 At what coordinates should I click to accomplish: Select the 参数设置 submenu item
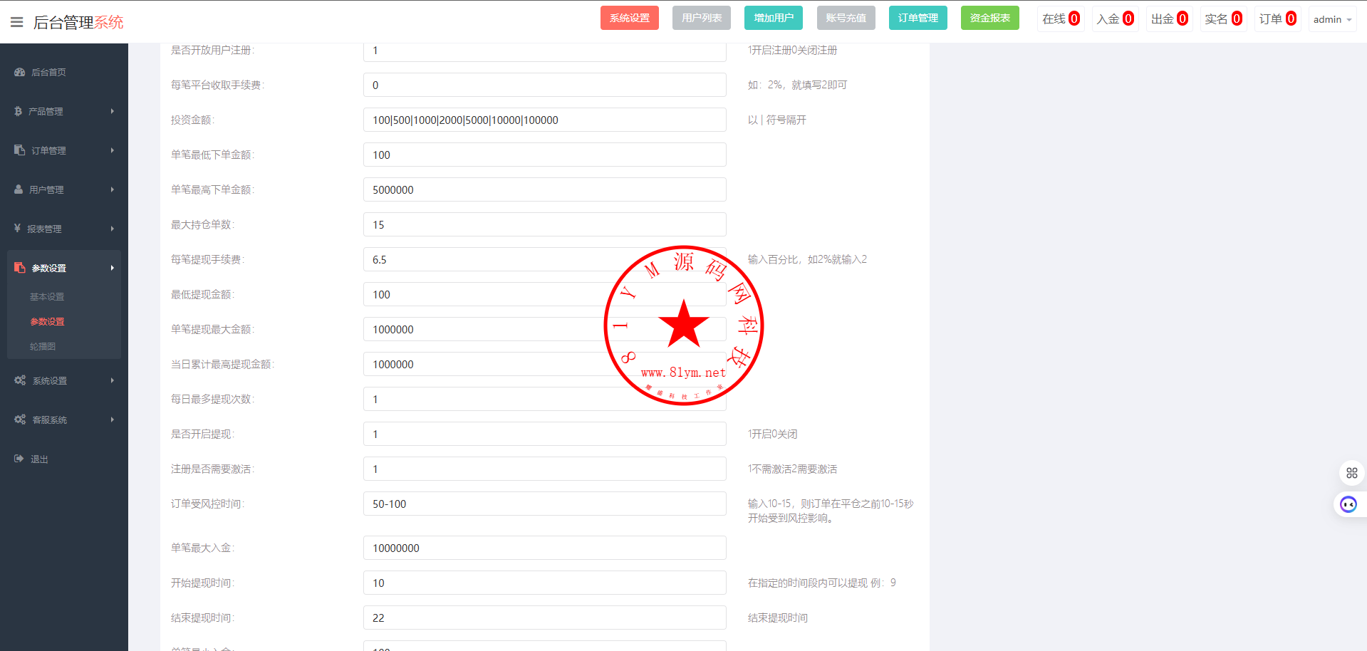[x=47, y=321]
